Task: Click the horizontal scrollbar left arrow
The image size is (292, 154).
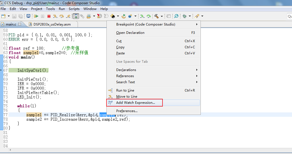Action: click(10, 150)
